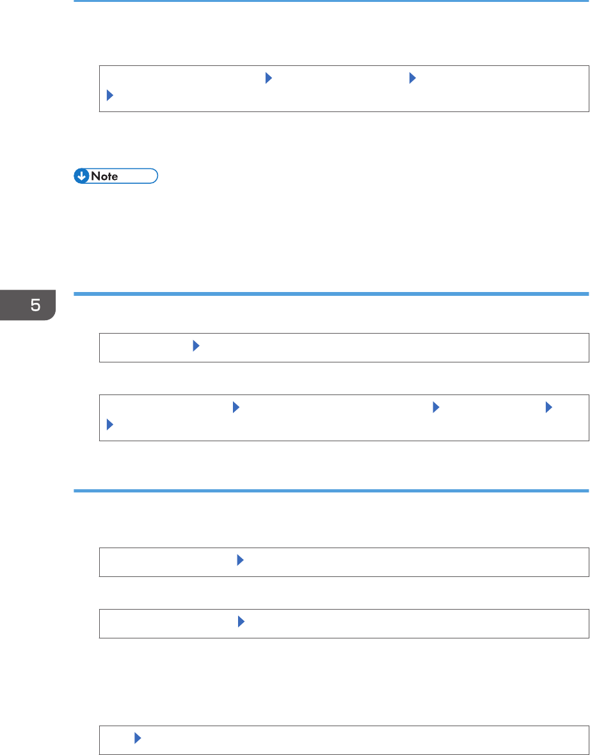Select the gray chapter 5 tab
The width and height of the screenshot is (590, 755).
click(x=28, y=305)
